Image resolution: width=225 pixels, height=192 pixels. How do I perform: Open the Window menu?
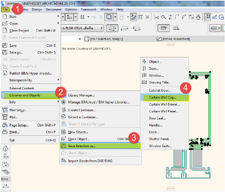[106, 10]
